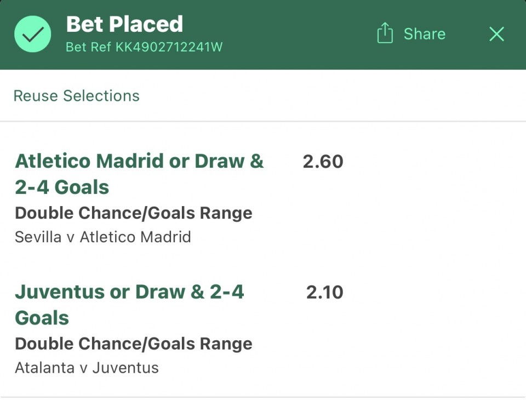Viewport: 526px width, 400px height.
Task: Open the Atalanta v Juventus fixture
Action: [x=87, y=368]
